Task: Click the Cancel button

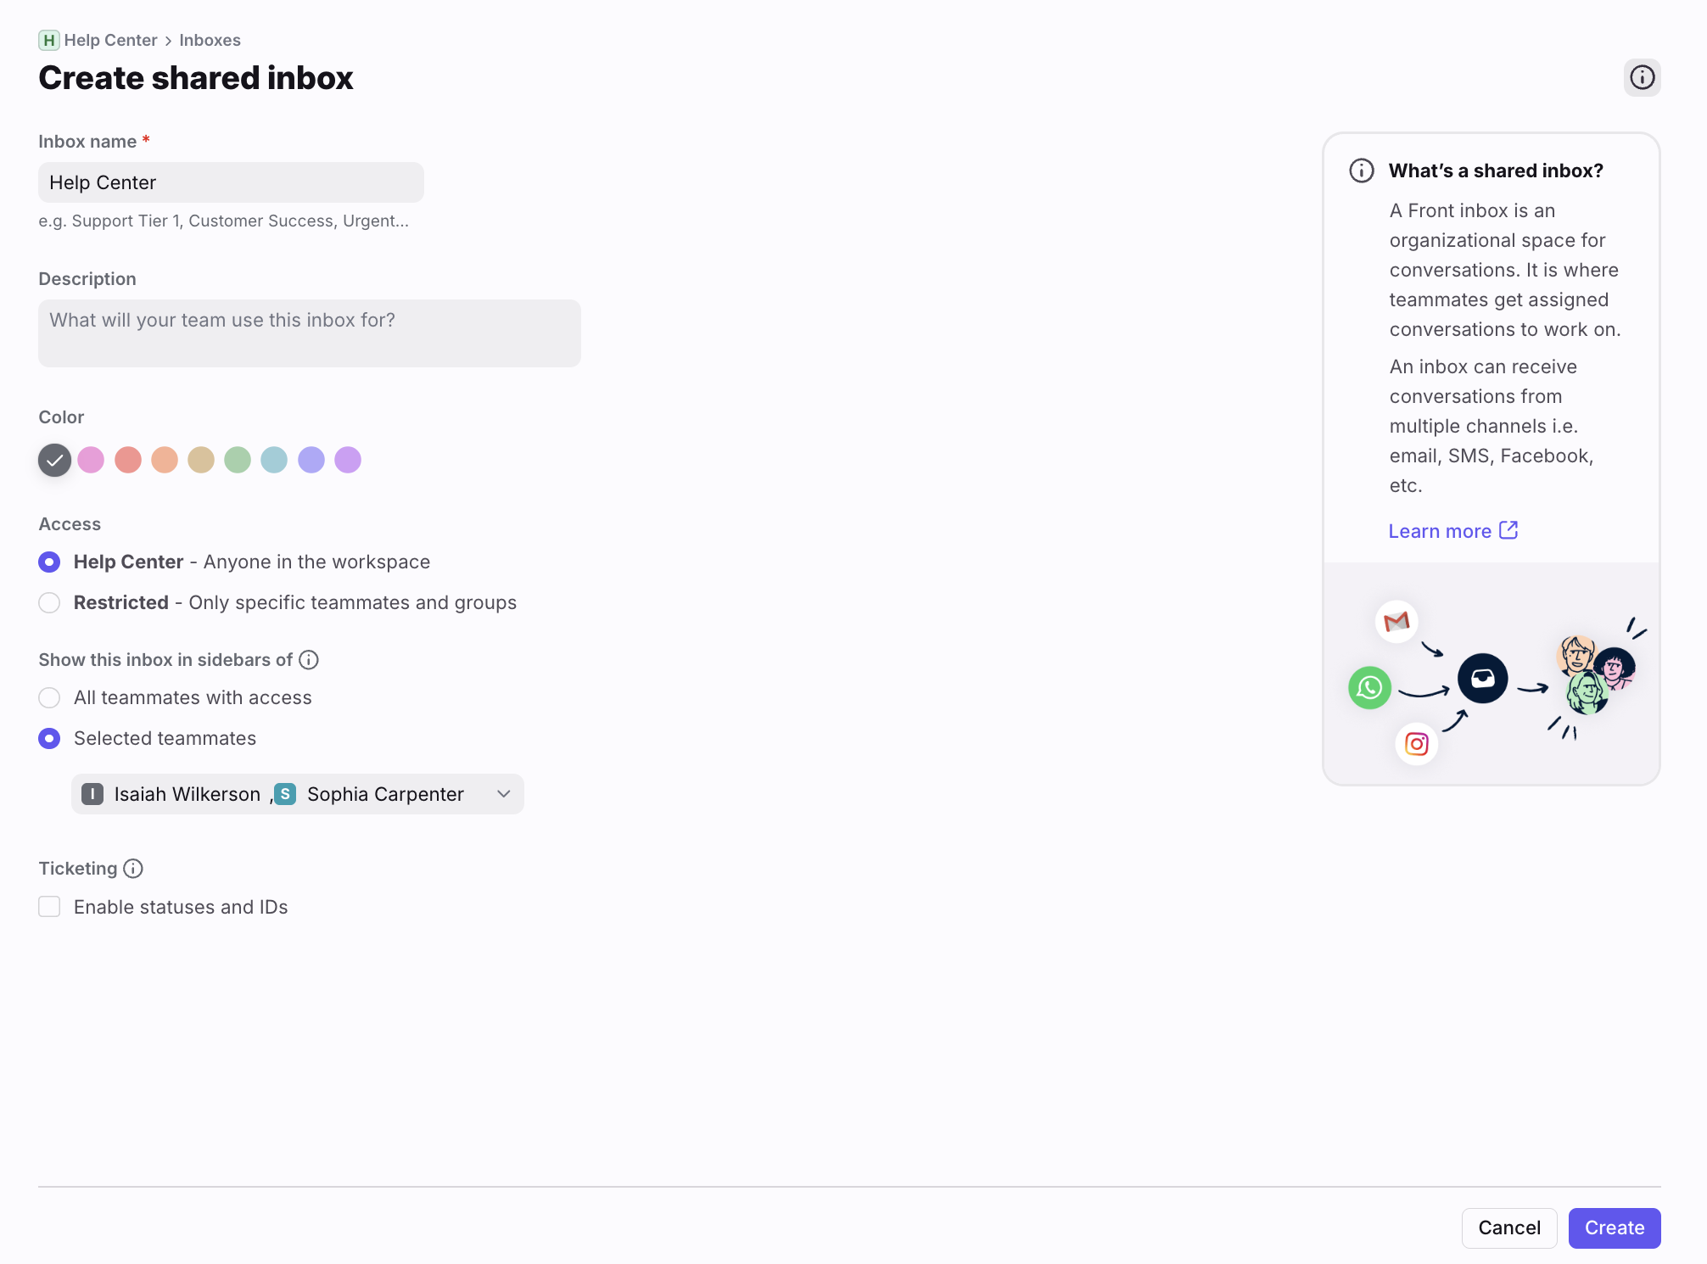Action: (x=1508, y=1228)
